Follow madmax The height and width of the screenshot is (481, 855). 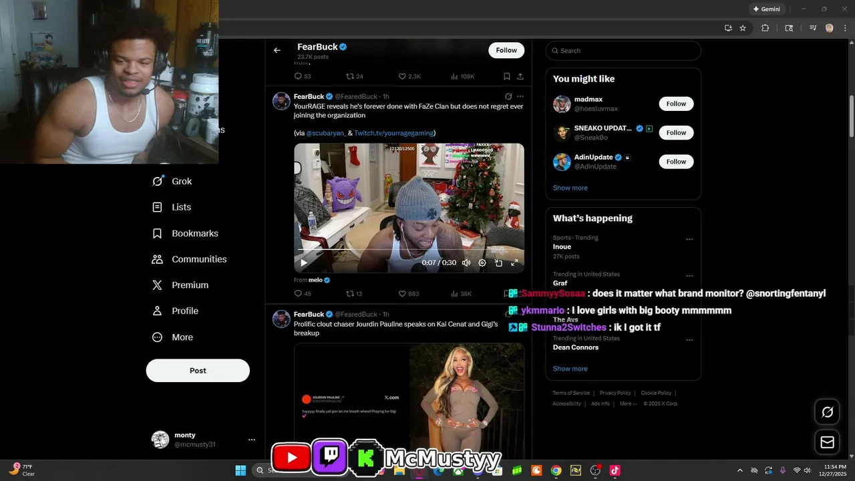tap(676, 104)
